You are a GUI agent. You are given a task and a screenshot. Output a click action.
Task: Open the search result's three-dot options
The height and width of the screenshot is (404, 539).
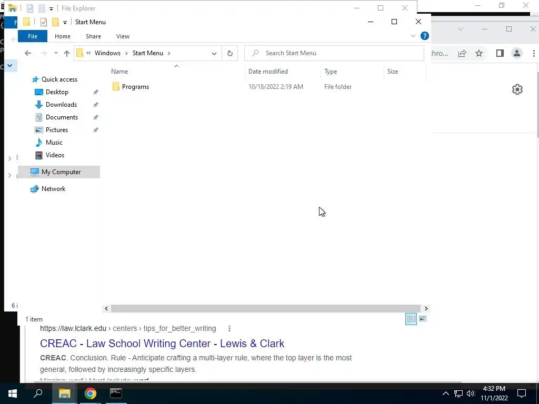[229, 329]
